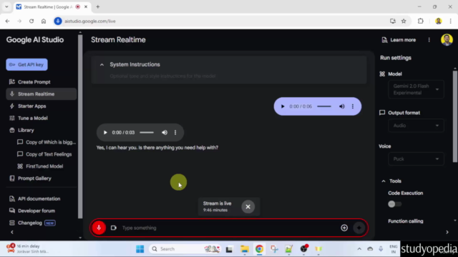This screenshot has height=257, width=458.
Task: Click the Learn more link
Action: (x=399, y=40)
